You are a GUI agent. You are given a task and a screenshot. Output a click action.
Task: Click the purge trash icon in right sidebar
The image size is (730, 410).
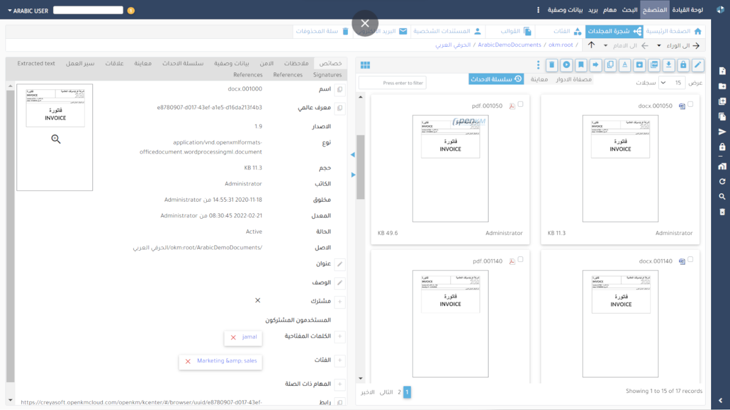[722, 212]
